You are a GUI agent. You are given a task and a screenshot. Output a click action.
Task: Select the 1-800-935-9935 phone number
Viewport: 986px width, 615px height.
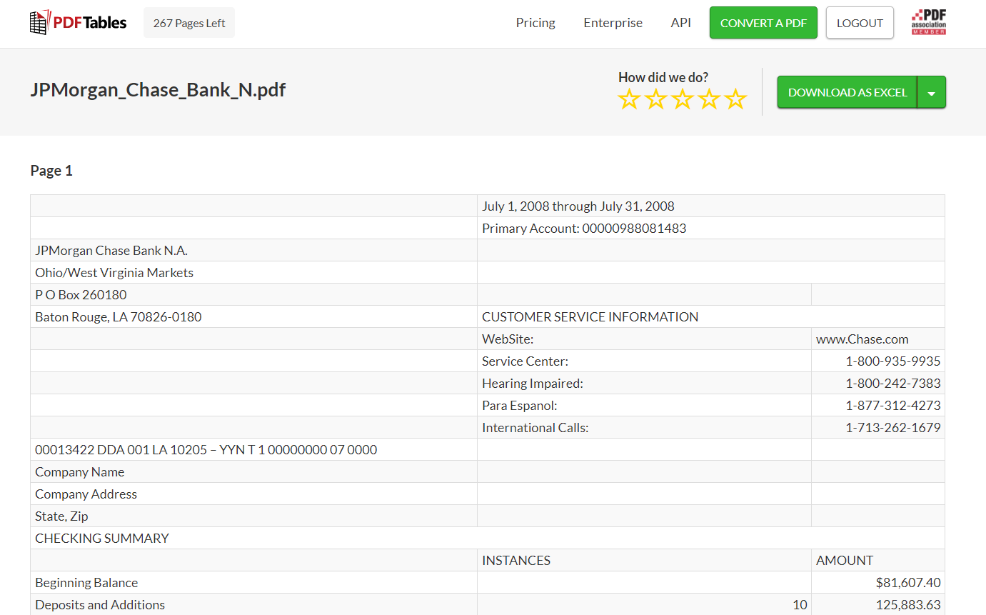tap(893, 361)
